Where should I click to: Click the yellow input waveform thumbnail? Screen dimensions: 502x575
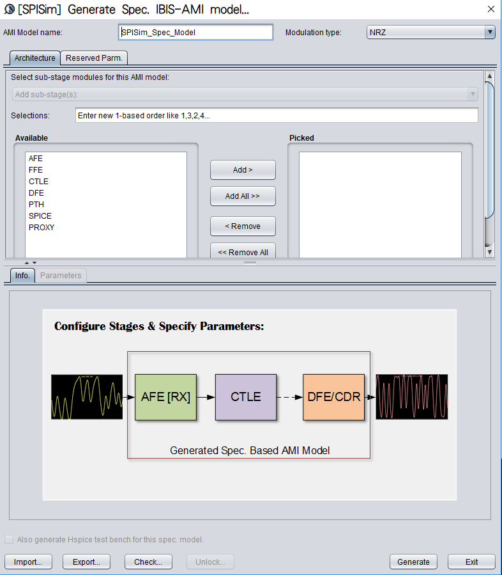click(x=87, y=397)
